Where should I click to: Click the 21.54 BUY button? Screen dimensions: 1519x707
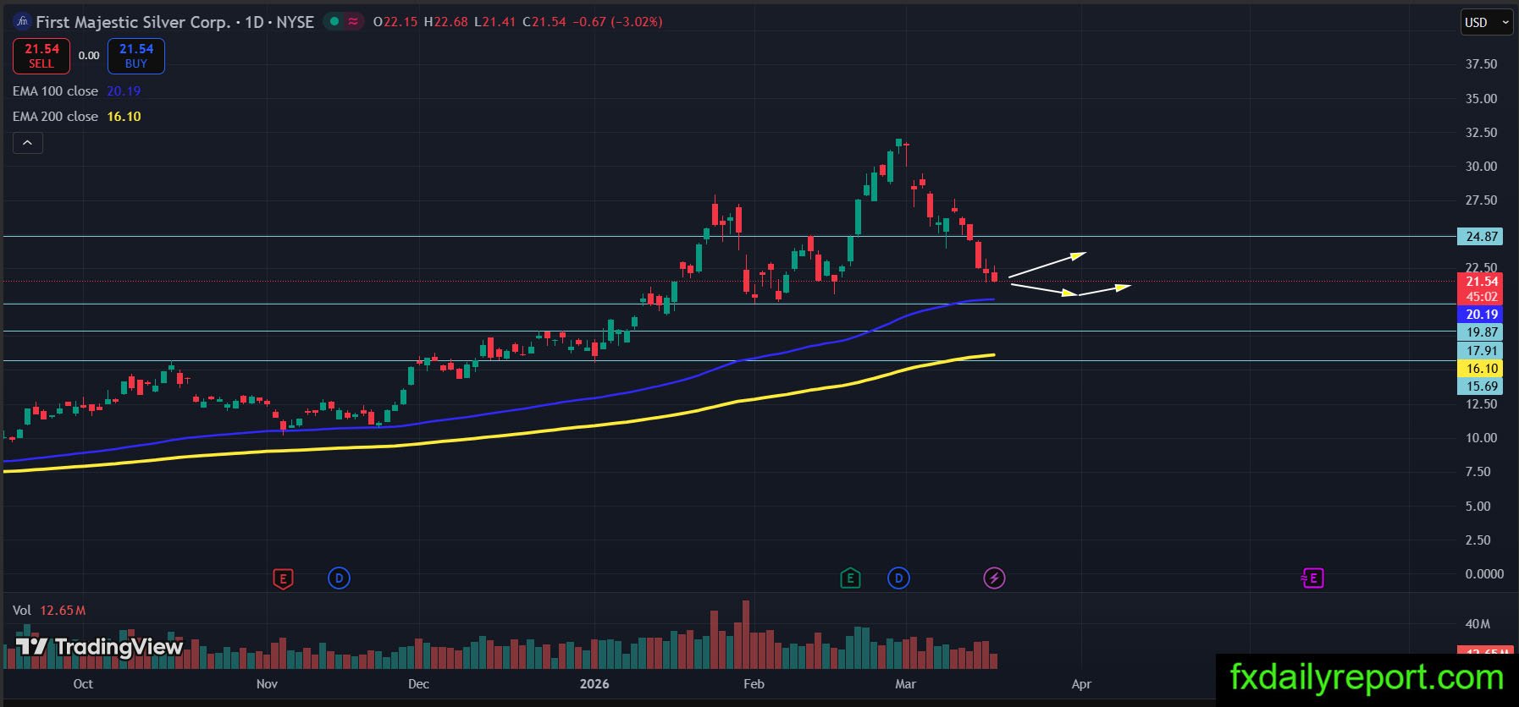coord(136,56)
